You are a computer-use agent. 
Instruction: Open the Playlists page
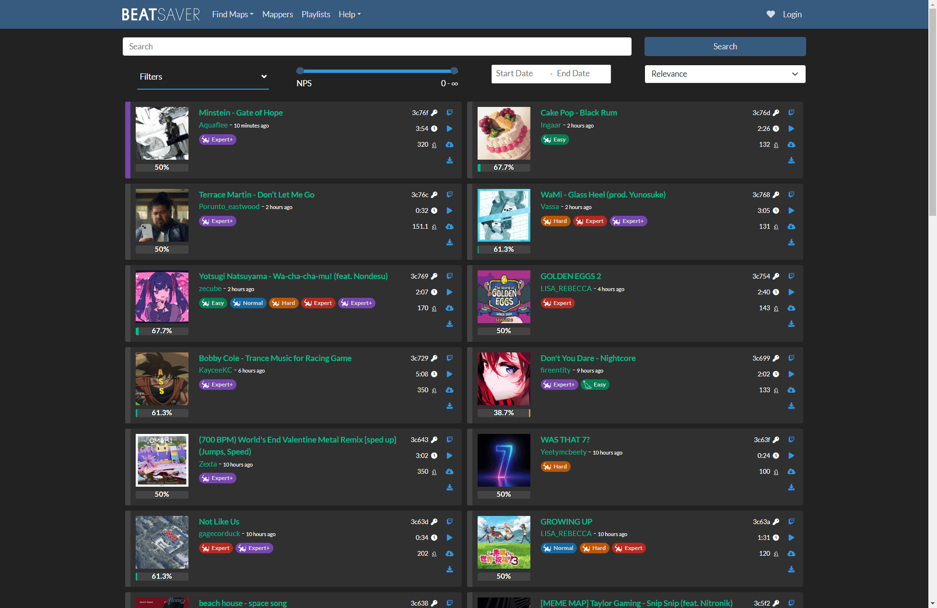coord(316,14)
